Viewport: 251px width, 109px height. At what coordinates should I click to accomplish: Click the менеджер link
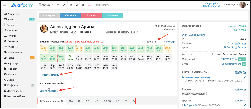pos(111,32)
